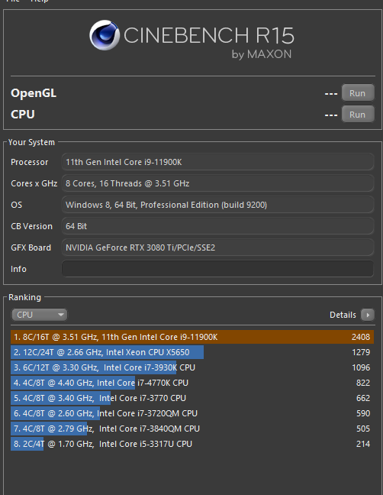This screenshot has width=383, height=495.
Task: Open the CPU ranking dropdown
Action: coord(40,315)
